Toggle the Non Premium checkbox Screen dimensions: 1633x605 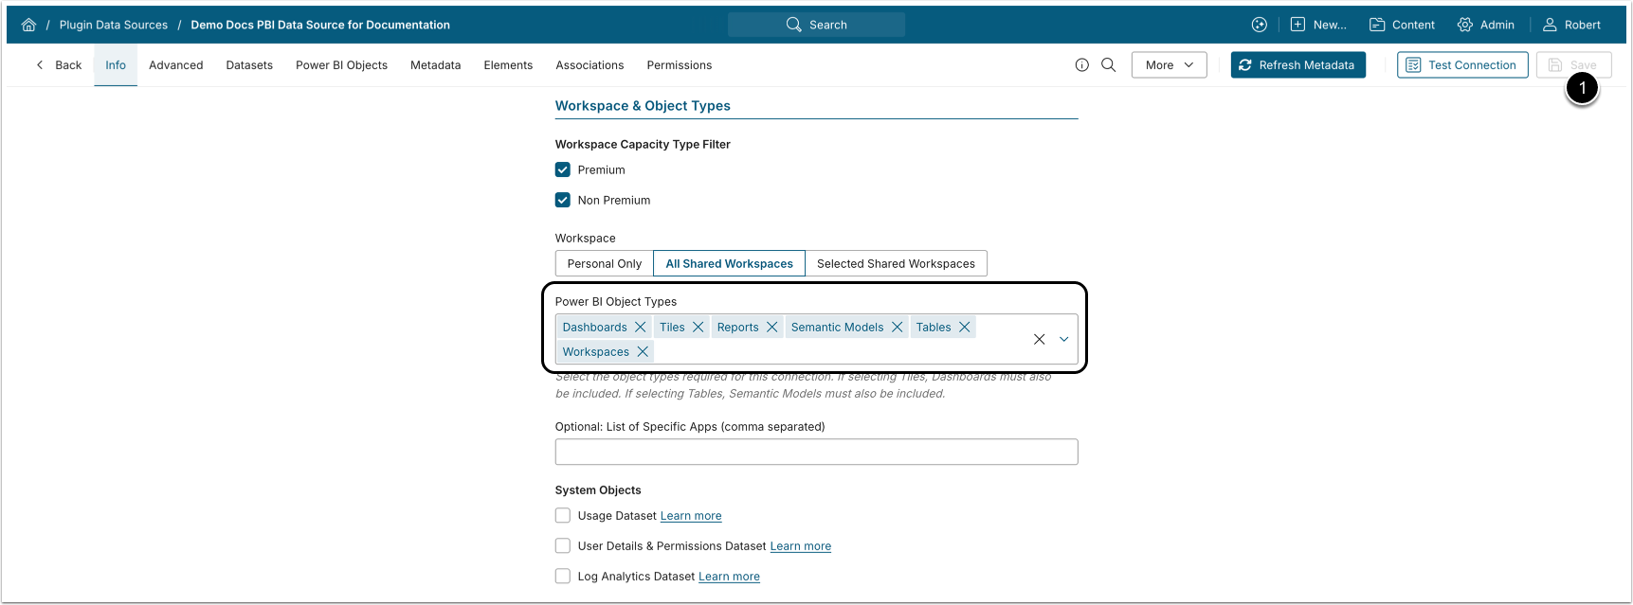point(563,201)
